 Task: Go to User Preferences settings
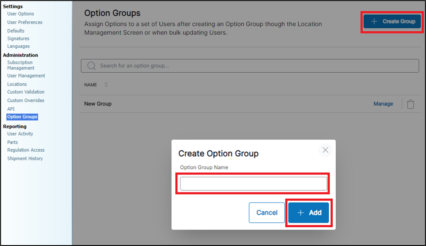coord(25,22)
